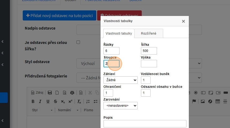
Task: Click the Flash object icon
Action: click(x=210, y=101)
